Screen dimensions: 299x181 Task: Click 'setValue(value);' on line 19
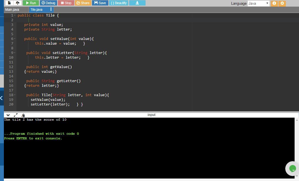tap(48, 99)
